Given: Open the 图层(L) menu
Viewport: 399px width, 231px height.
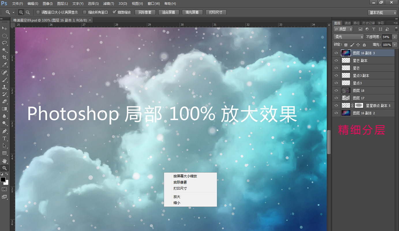Looking at the screenshot, I should click(x=63, y=4).
